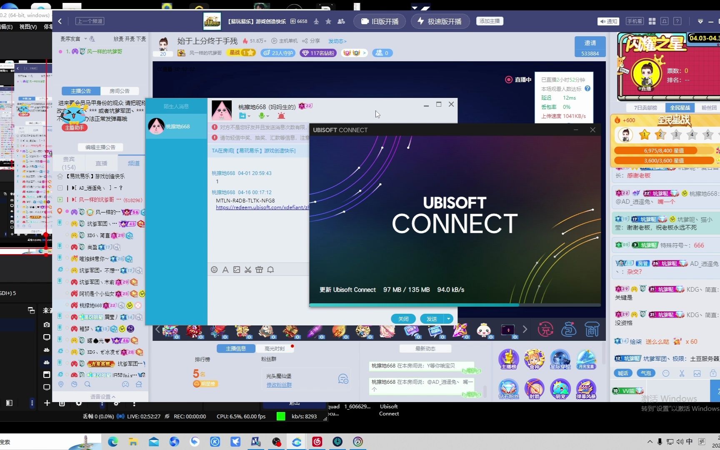Show hidden system tray icons chevron
The width and height of the screenshot is (720, 450).
click(x=650, y=442)
